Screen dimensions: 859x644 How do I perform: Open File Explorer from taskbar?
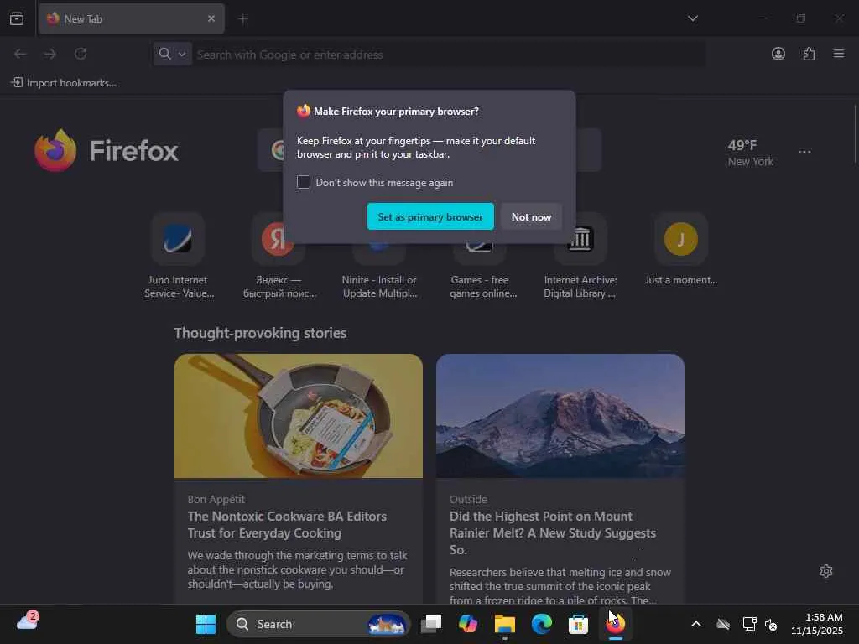click(x=504, y=624)
